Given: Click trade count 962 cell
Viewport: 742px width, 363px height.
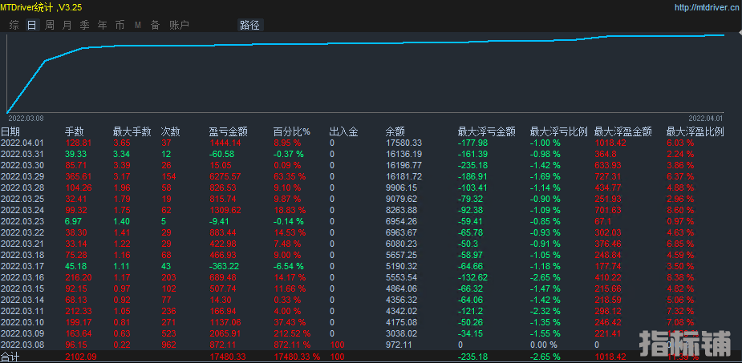Looking at the screenshot, I should [168, 345].
